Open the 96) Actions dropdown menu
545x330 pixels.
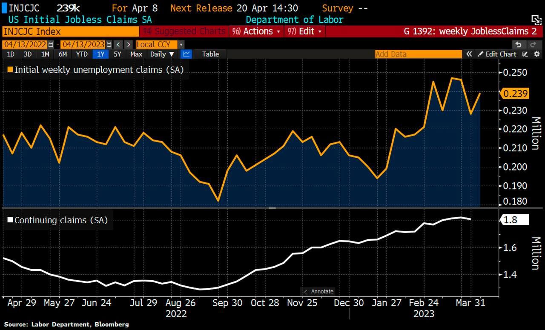(x=256, y=31)
